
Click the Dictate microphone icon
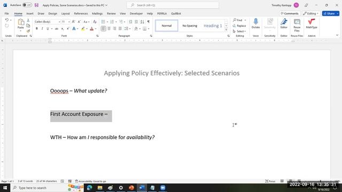point(255,21)
